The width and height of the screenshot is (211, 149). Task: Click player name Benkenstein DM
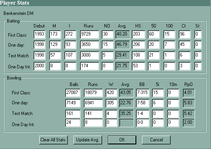pos(18,13)
